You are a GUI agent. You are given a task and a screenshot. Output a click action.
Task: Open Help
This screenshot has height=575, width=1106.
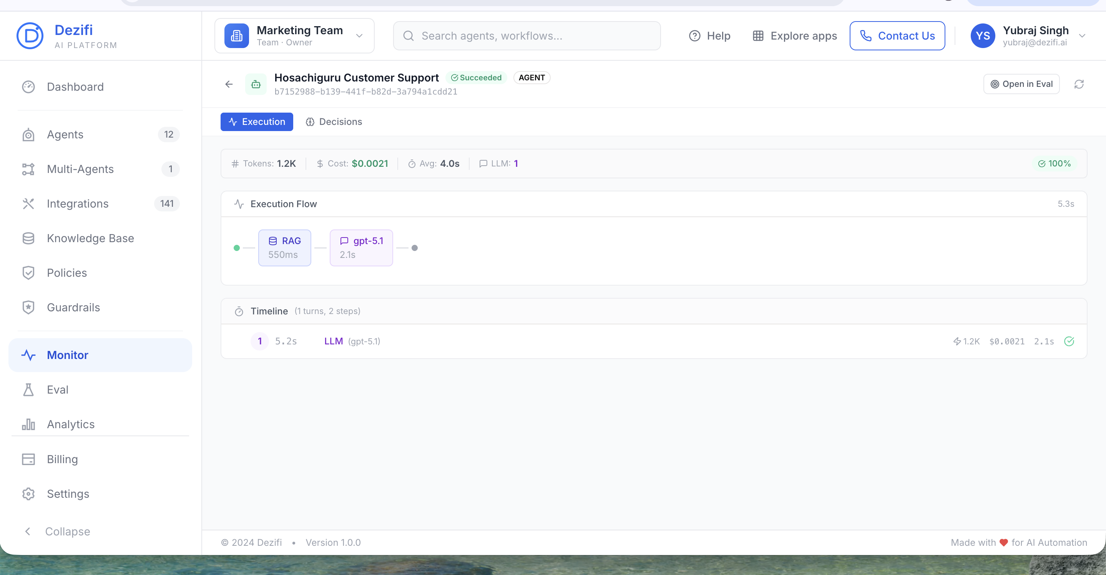[x=710, y=36]
